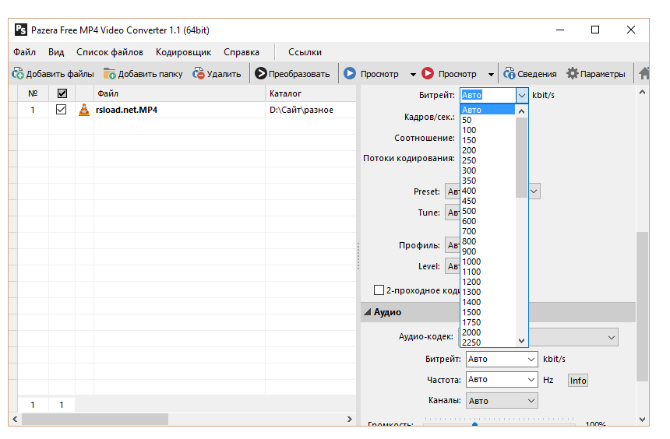Sort by Файл column header
Viewport: 670px width, 439px height.
tap(179, 93)
